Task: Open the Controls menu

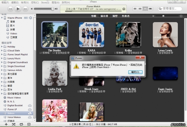Action: 35,2
